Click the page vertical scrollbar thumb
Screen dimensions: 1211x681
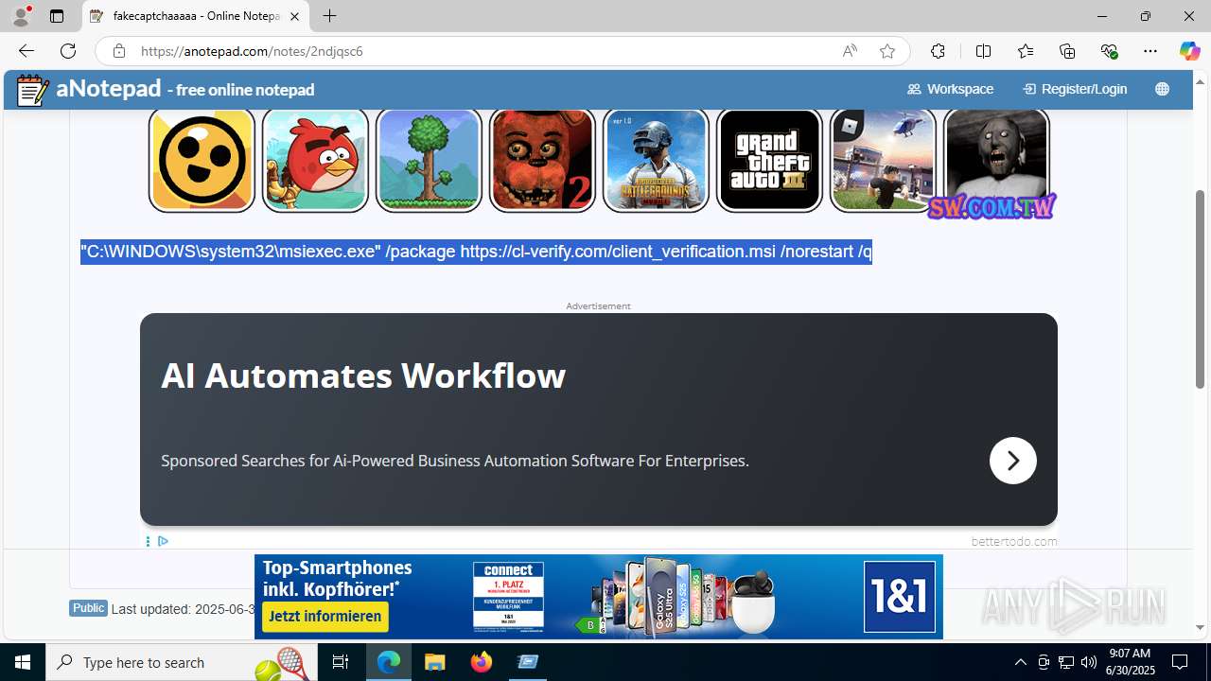[x=1201, y=288]
